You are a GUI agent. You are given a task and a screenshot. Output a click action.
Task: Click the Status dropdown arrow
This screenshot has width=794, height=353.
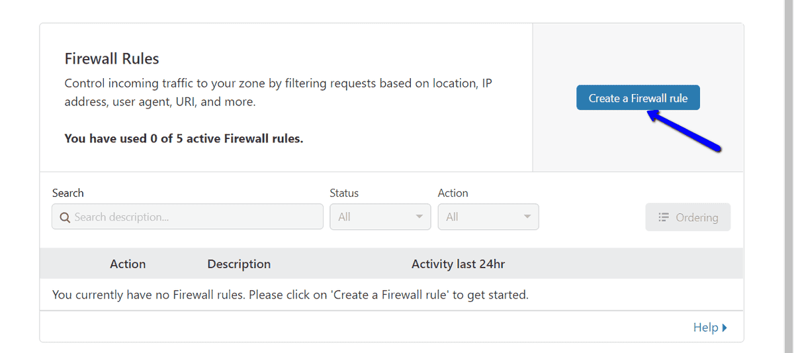click(x=419, y=217)
